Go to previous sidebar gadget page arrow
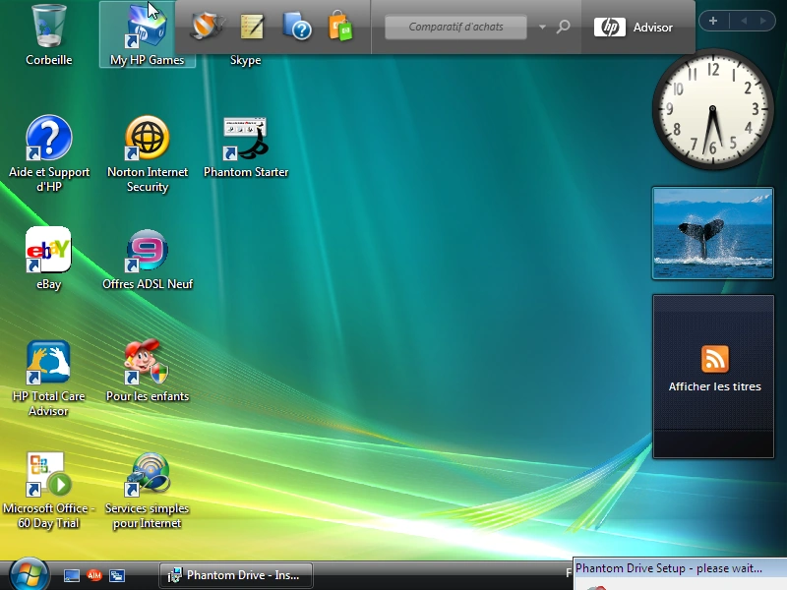 pyautogui.click(x=744, y=21)
